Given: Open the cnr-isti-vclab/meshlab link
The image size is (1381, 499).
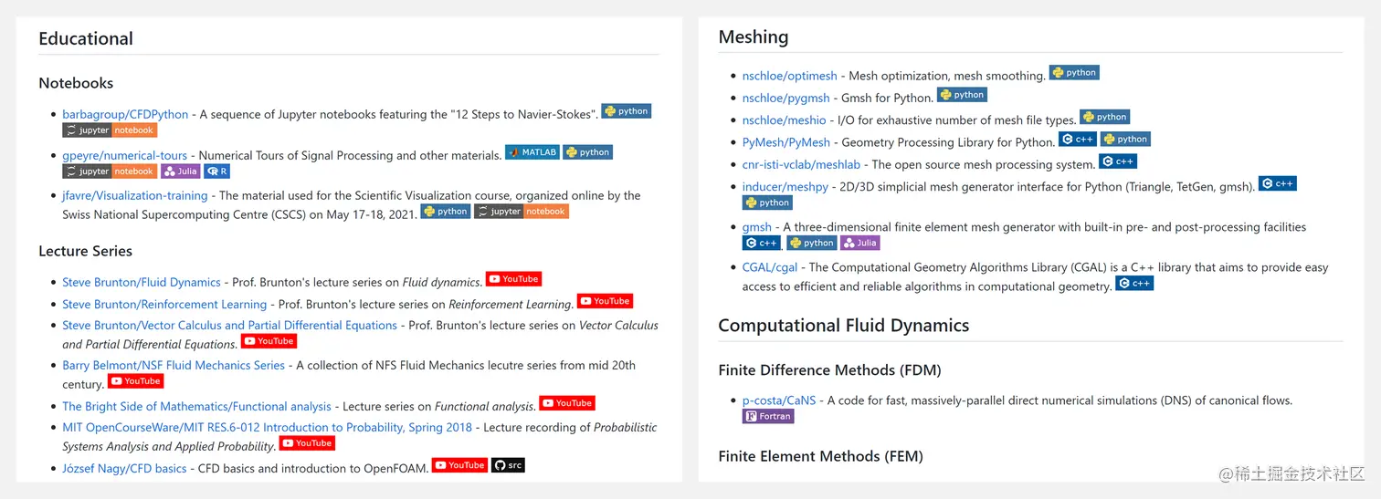Looking at the screenshot, I should [802, 165].
